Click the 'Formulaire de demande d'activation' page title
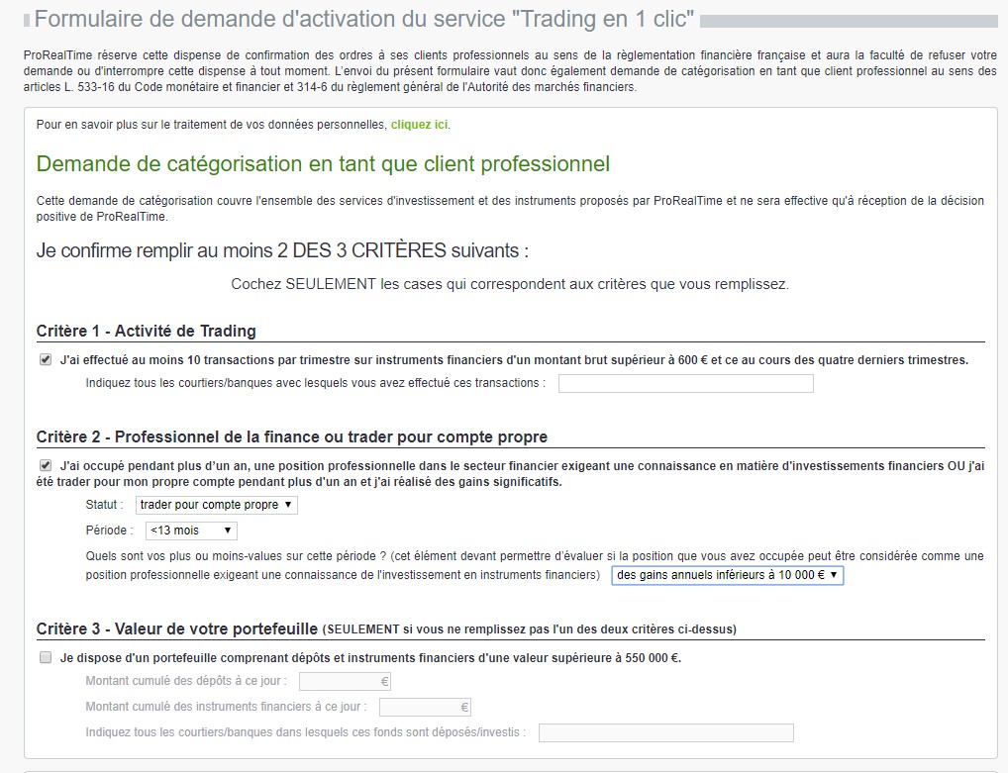 click(x=363, y=19)
